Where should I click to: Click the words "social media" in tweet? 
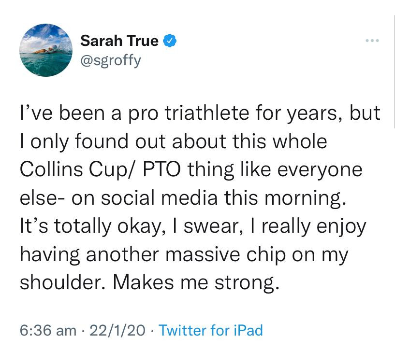pos(160,197)
